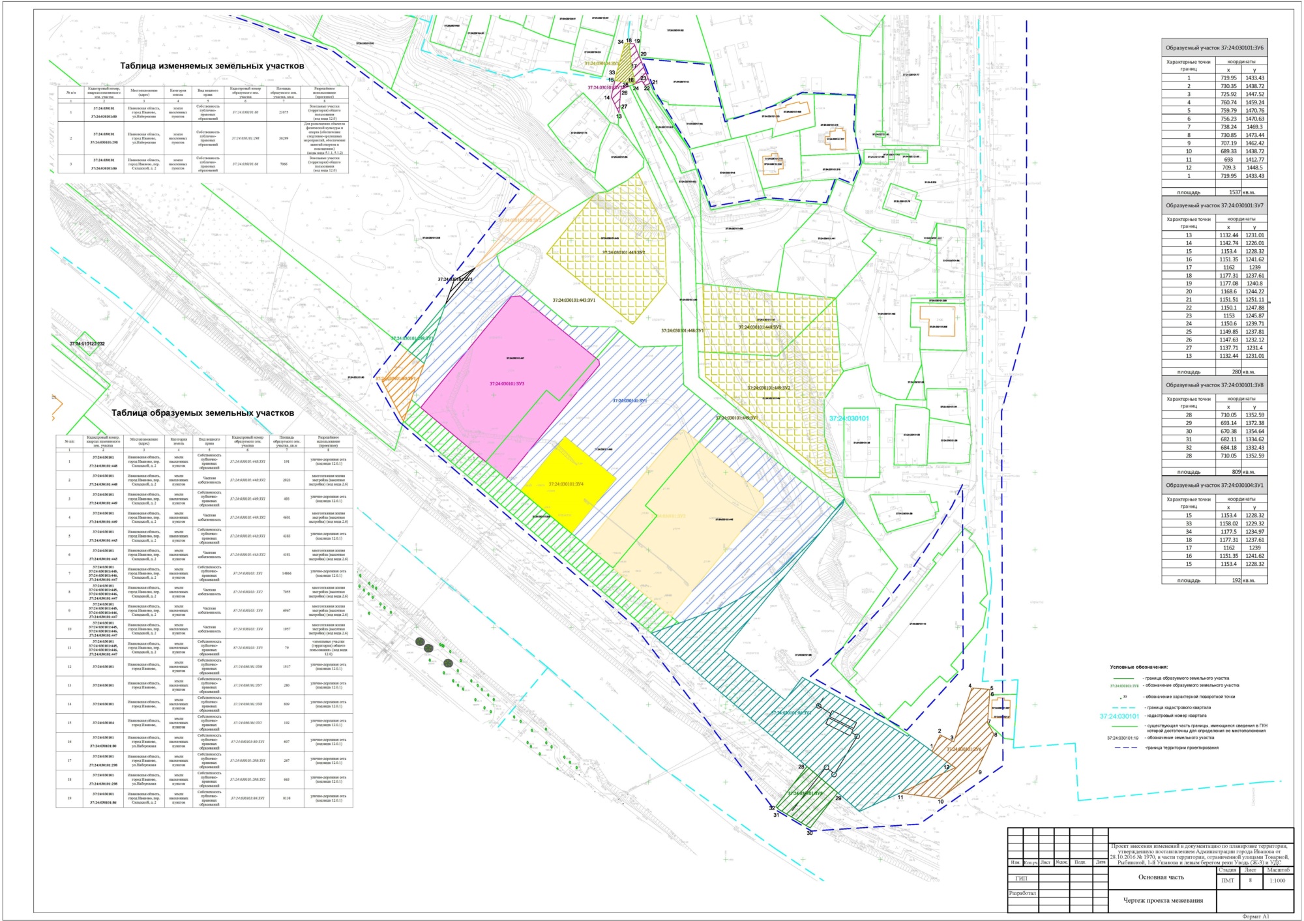Select the heading "Таблица изменяемых земельных участков"
Viewport: 1304px width, 921px height.
tap(212, 66)
